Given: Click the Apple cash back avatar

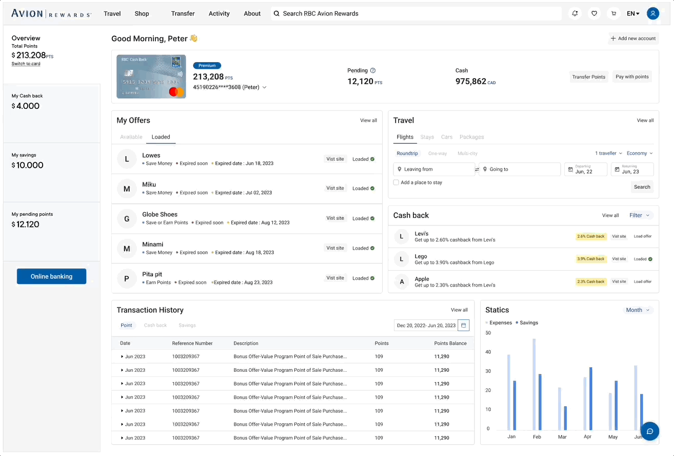Looking at the screenshot, I should 402,281.
